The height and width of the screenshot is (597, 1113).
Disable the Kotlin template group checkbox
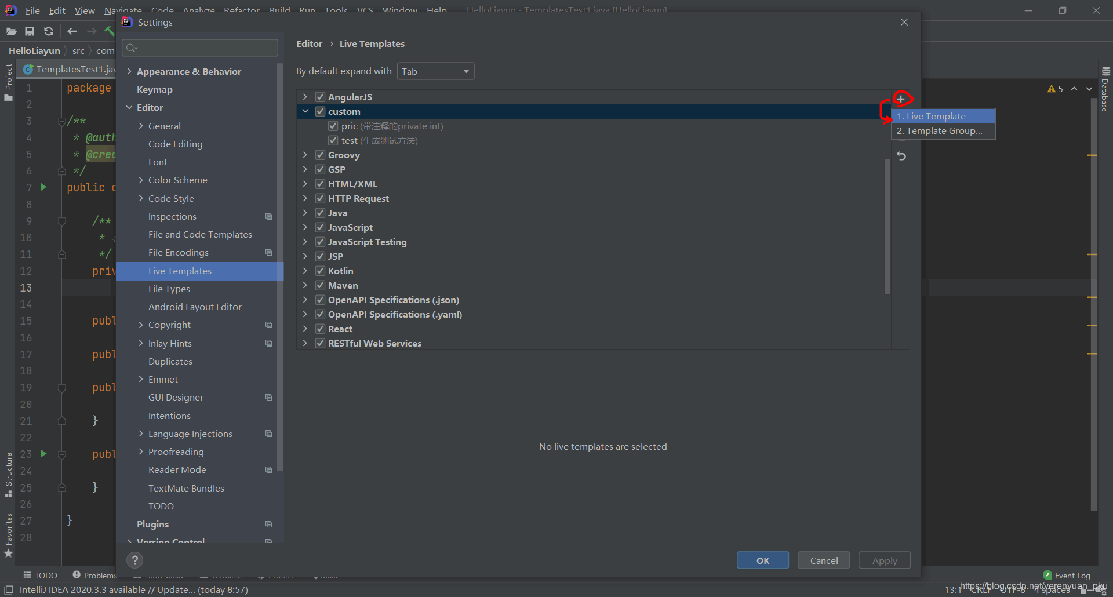point(320,271)
